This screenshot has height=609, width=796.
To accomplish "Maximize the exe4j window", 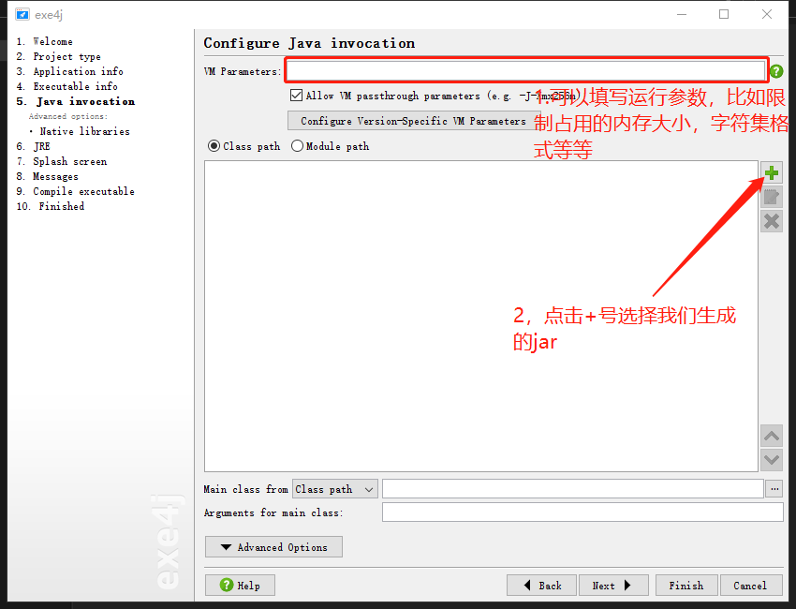I will pos(724,14).
